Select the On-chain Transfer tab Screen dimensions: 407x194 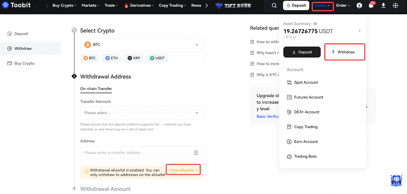coord(96,89)
